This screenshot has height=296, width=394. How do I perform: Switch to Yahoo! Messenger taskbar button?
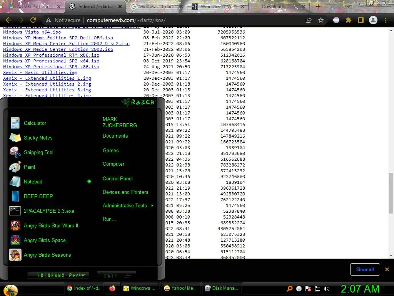[x=180, y=288]
